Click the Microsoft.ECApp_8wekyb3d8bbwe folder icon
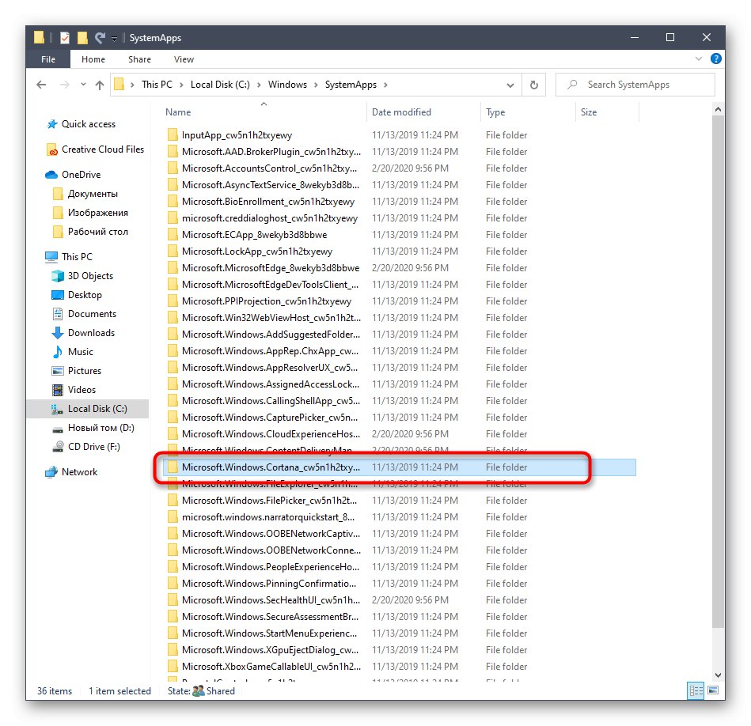 point(173,235)
